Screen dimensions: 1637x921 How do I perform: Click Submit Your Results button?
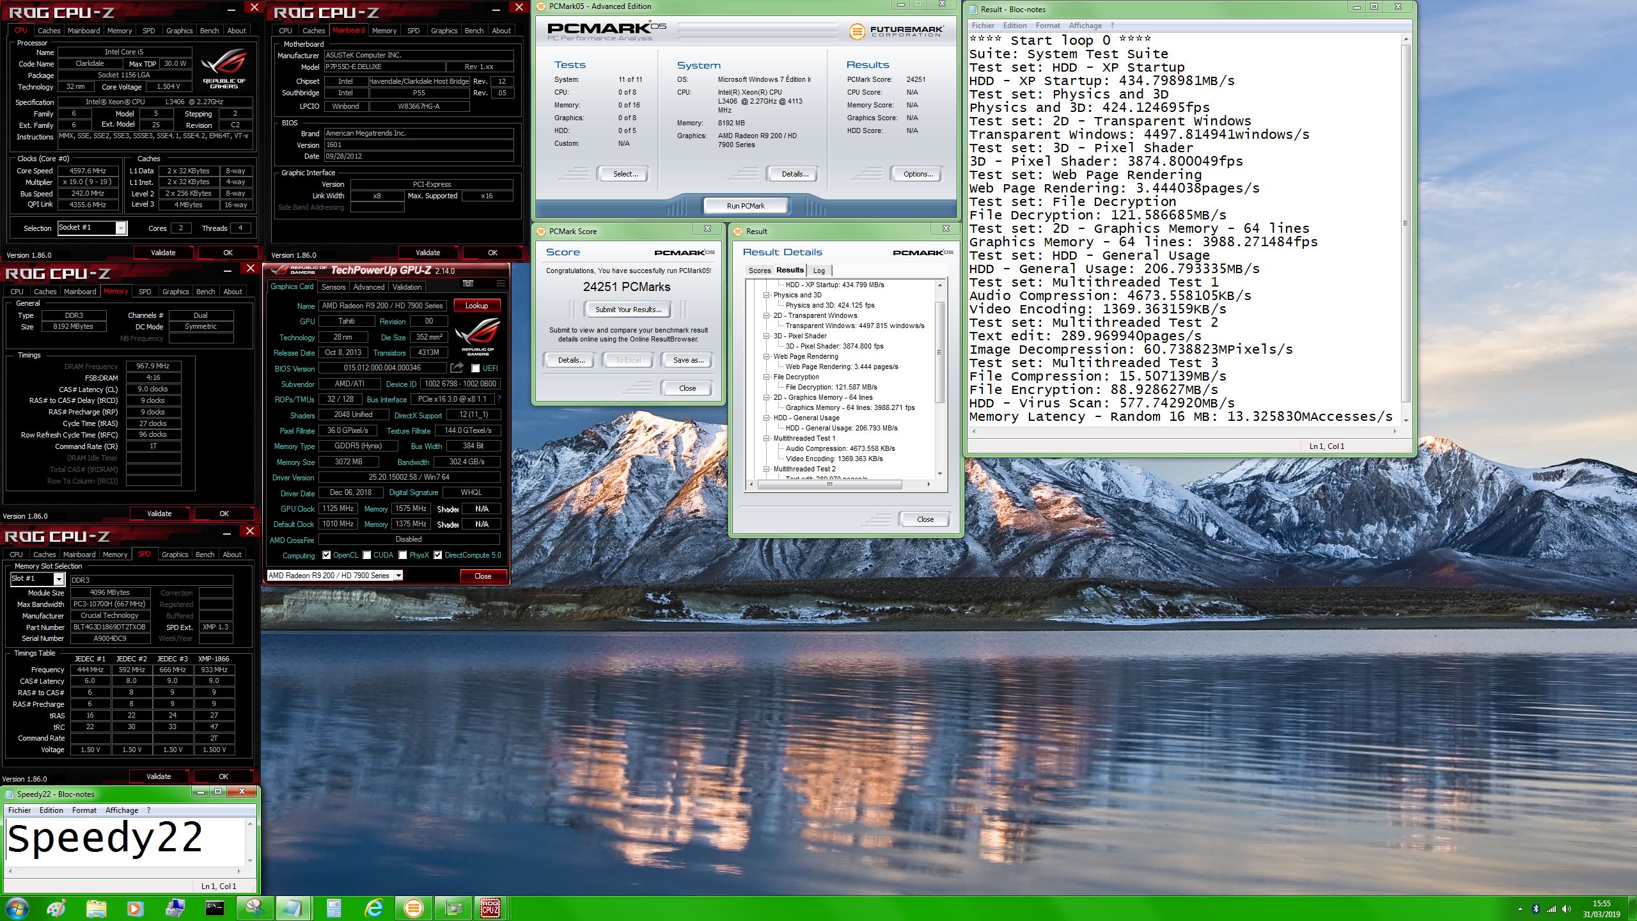[628, 310]
